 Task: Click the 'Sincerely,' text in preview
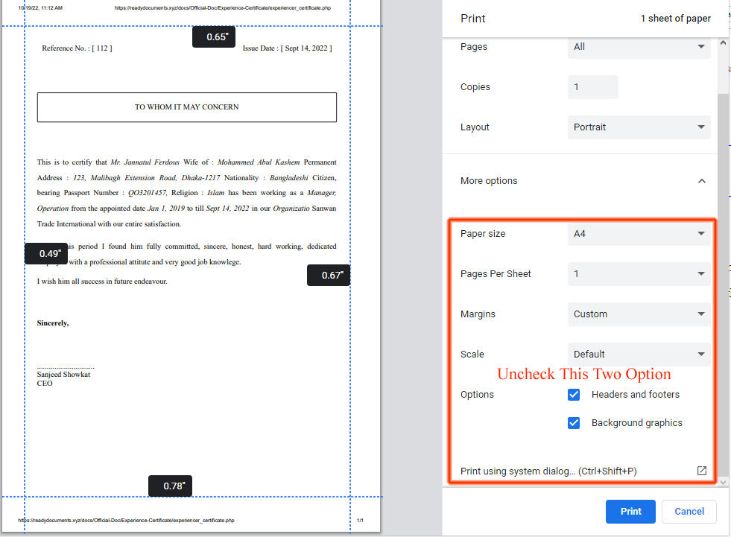click(53, 323)
